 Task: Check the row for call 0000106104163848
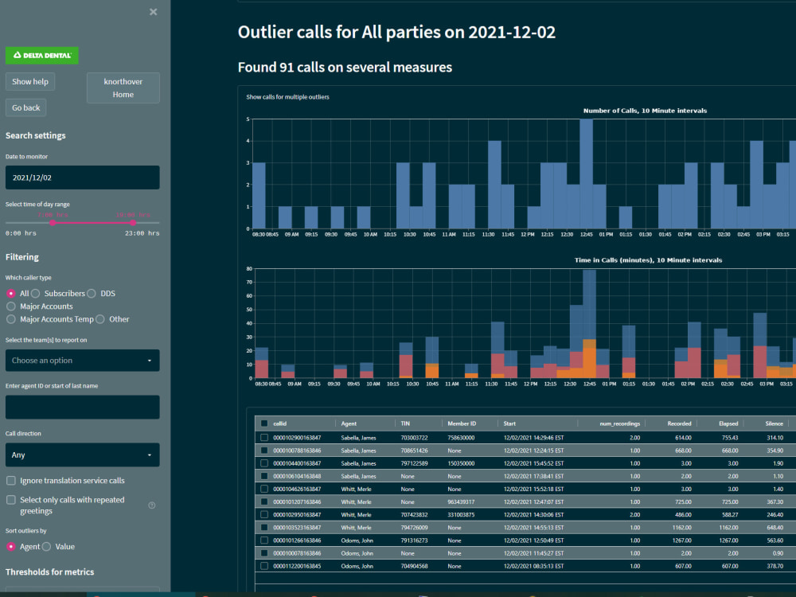[264, 476]
